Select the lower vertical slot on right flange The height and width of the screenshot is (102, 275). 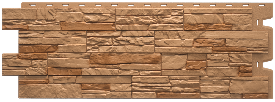pyautogui.click(x=257, y=64)
